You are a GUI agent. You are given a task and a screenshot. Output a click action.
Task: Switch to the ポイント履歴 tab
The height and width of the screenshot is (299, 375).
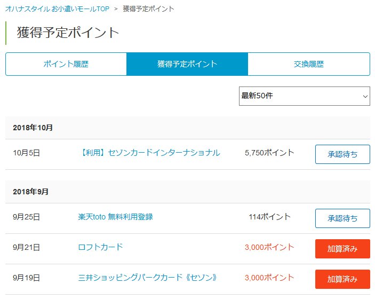tap(66, 64)
